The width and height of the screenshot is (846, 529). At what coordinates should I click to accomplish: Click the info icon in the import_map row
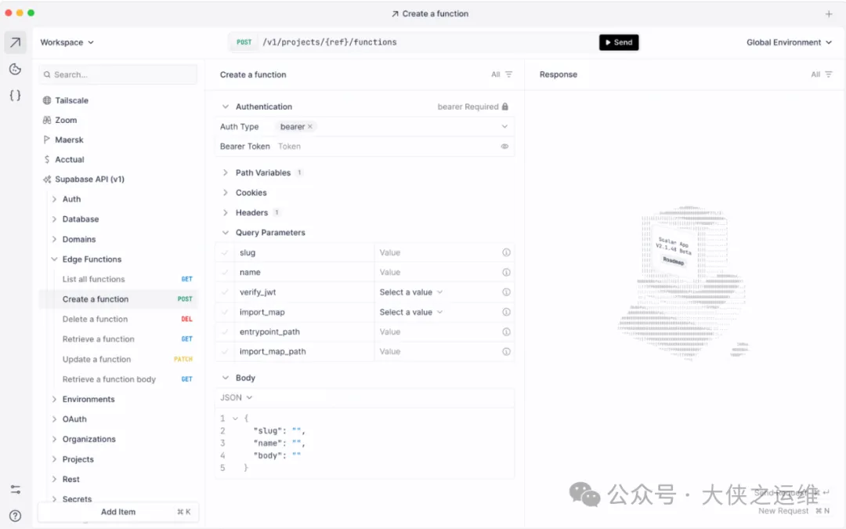click(x=506, y=312)
